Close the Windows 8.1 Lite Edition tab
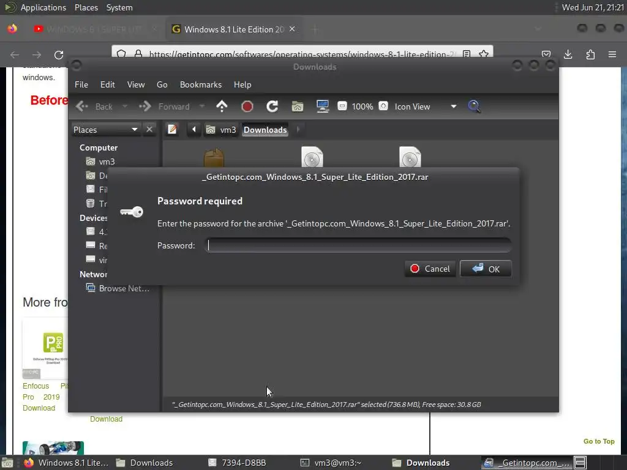 click(x=292, y=29)
